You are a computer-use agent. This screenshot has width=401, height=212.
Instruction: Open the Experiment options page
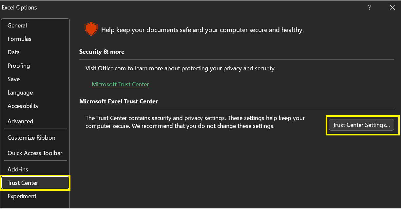[x=22, y=196]
